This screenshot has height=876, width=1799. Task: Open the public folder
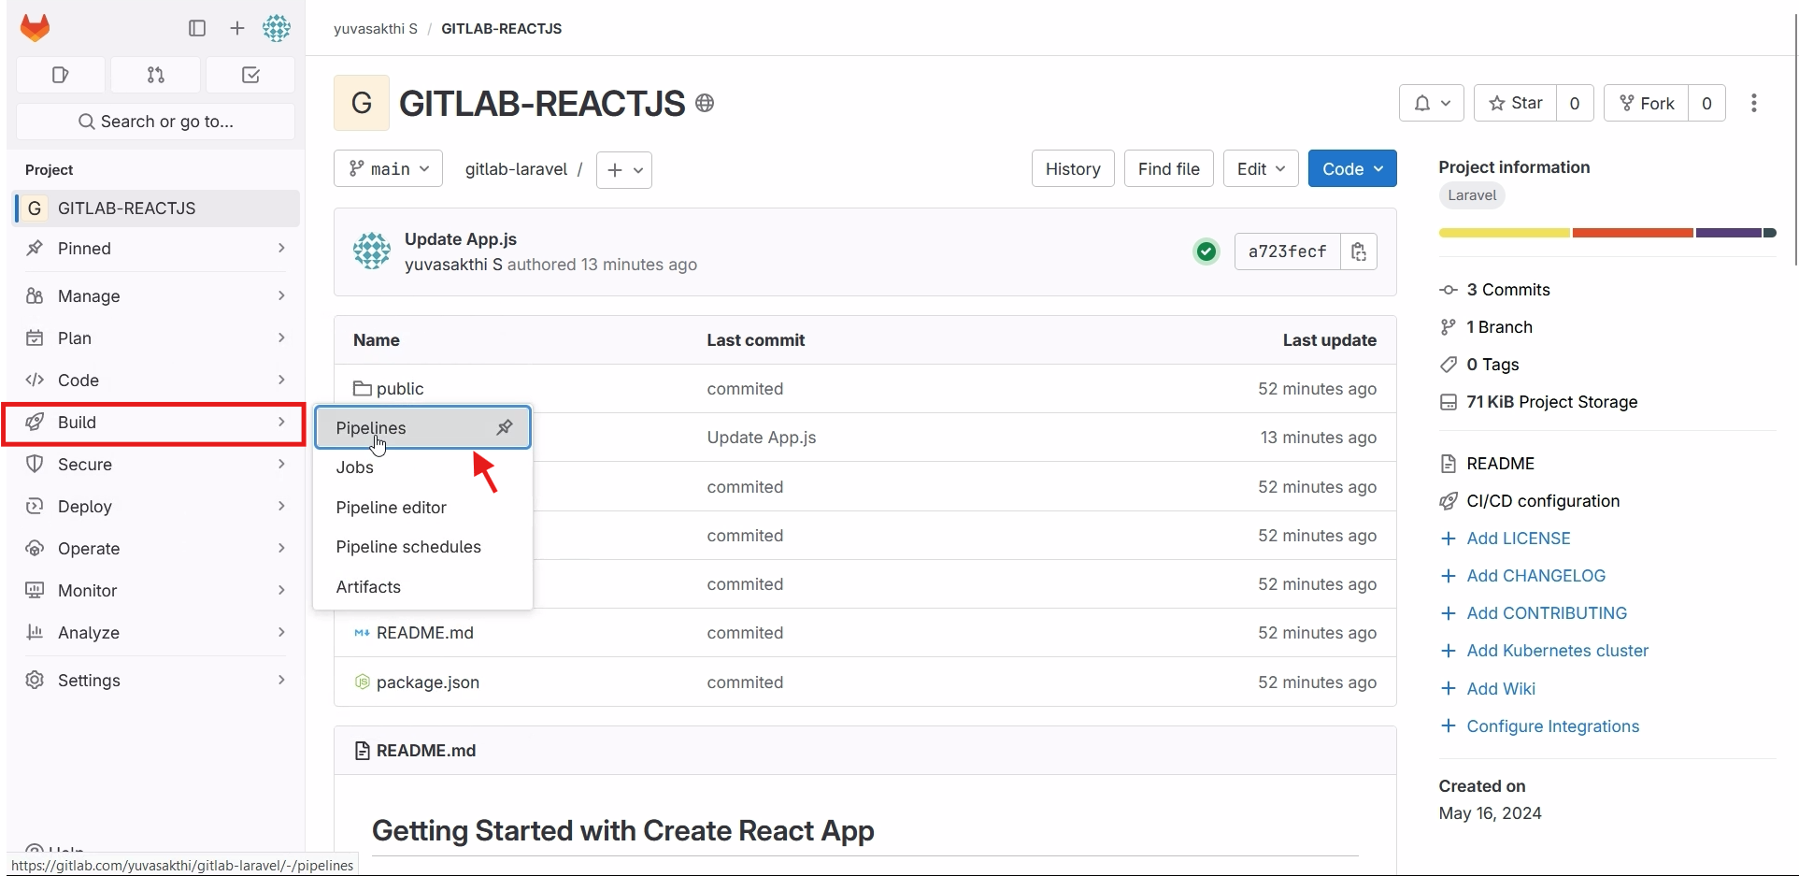(x=400, y=389)
